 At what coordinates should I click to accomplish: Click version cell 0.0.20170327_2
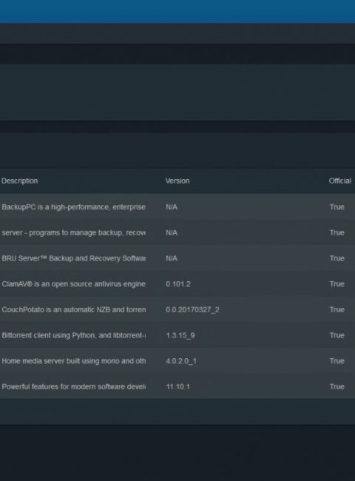click(x=192, y=310)
